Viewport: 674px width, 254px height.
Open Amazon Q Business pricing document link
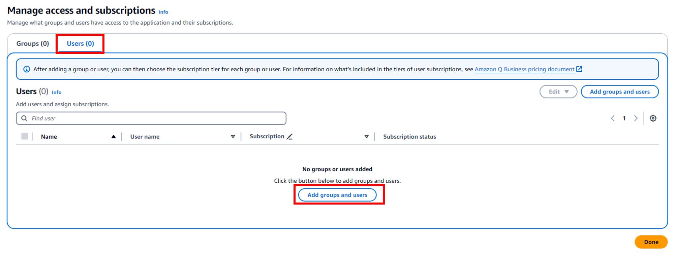pyautogui.click(x=524, y=69)
